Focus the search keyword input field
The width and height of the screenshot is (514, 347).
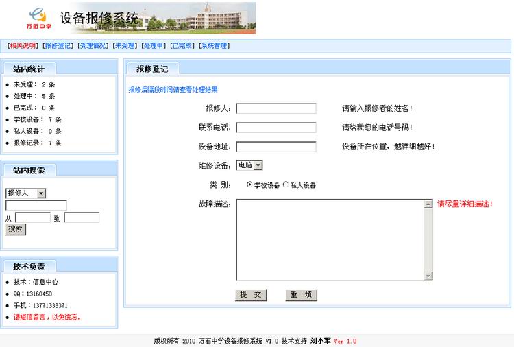click(36, 205)
